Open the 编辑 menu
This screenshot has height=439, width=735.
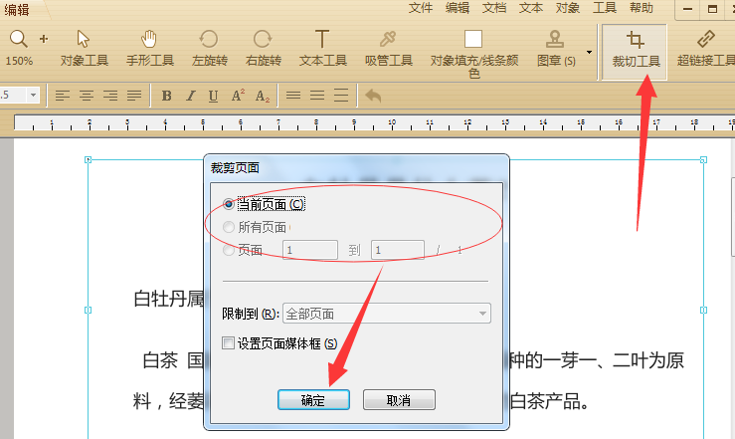(x=458, y=8)
